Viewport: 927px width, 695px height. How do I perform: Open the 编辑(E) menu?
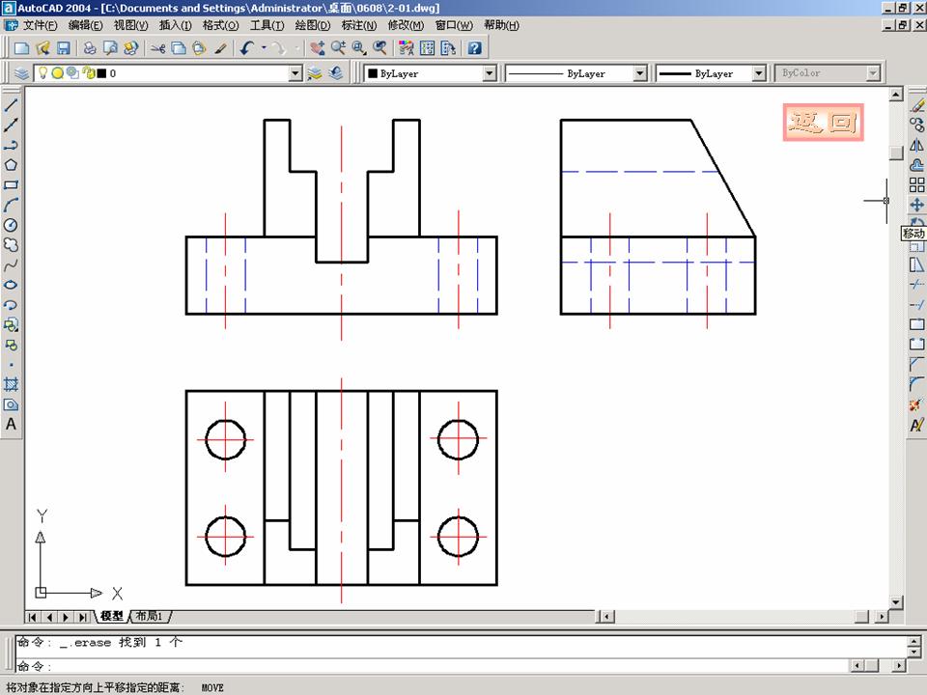(86, 25)
